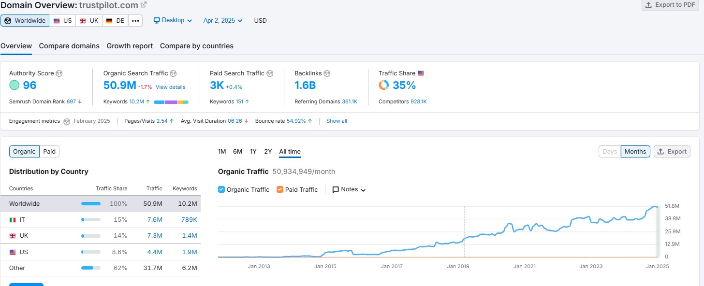Click the globe icon beside Engagement metrics
The image size is (704, 286).
(67, 121)
